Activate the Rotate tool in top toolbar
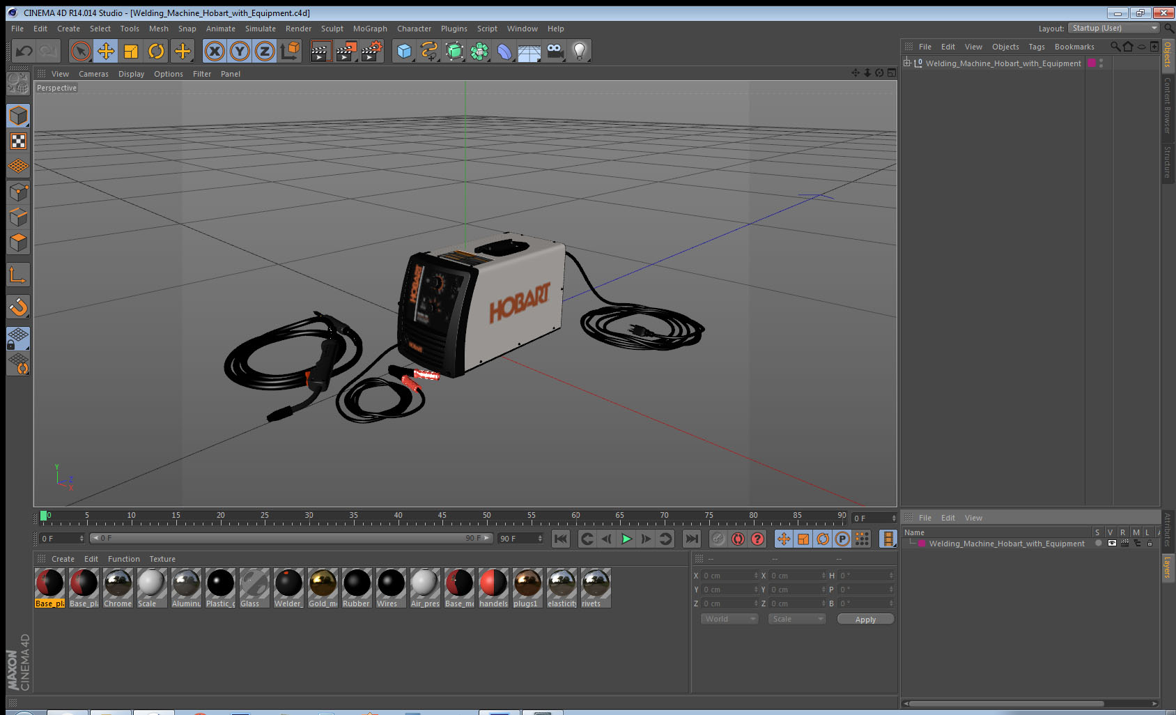This screenshot has height=715, width=1176. 156,51
